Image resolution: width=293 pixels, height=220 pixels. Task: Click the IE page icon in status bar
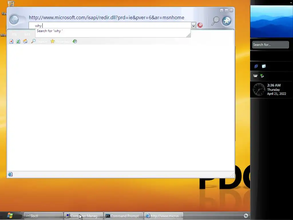click(10, 174)
